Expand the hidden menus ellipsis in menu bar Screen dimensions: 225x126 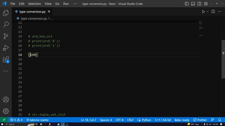75,4
